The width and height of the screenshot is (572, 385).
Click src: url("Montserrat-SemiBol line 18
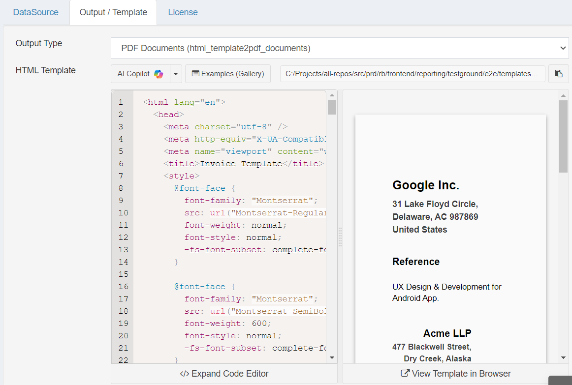pyautogui.click(x=255, y=311)
